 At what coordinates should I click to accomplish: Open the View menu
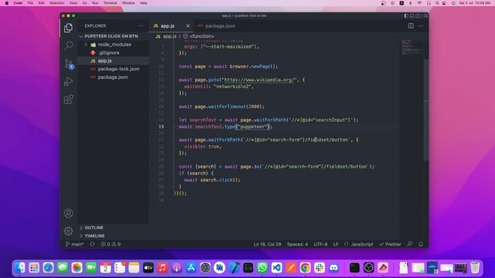tap(73, 3)
